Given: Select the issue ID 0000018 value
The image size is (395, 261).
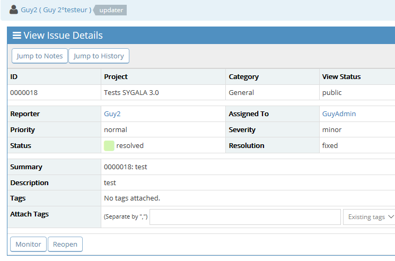Looking at the screenshot, I should pyautogui.click(x=24, y=92).
